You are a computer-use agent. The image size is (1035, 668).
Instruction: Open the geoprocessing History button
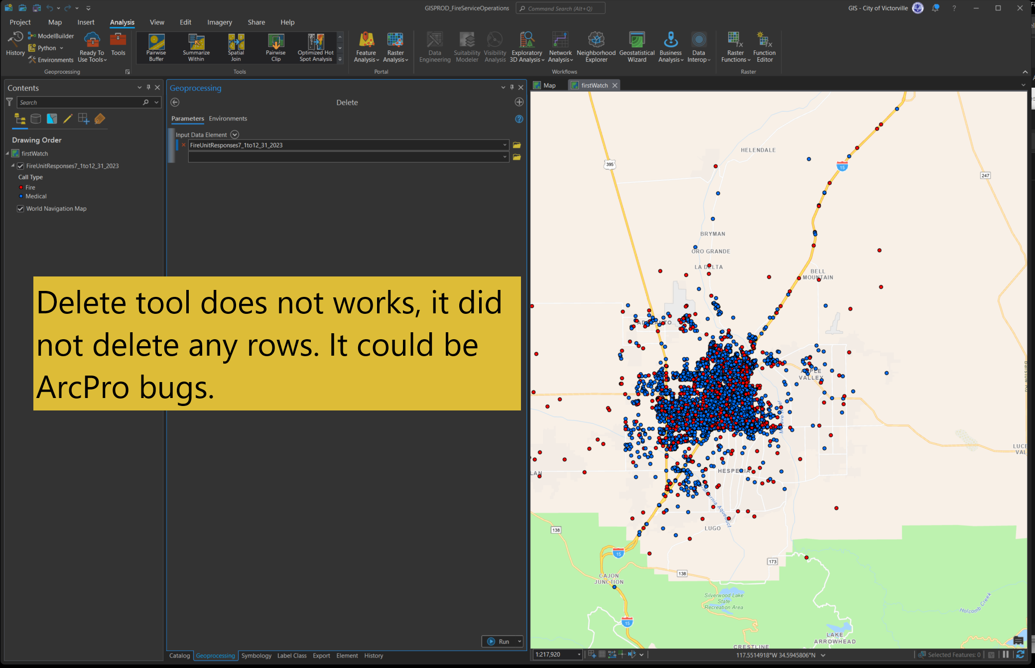[x=15, y=44]
